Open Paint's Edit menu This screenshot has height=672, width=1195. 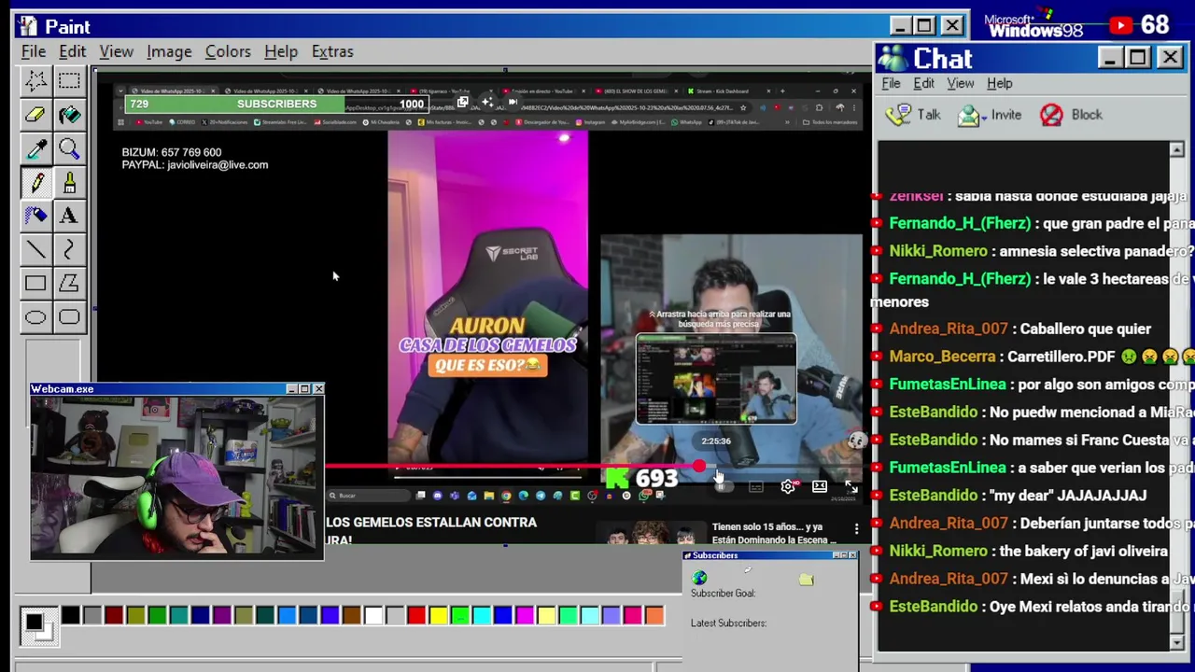[72, 51]
